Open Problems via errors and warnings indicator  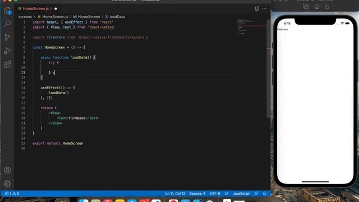click(12, 194)
